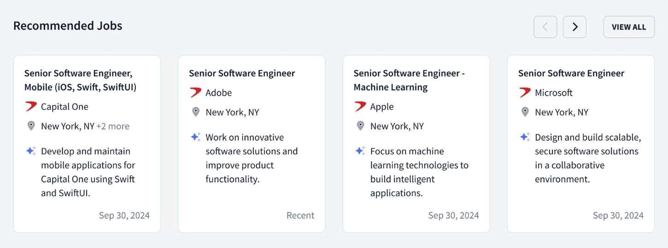Click the location pin in Capital One card
The height and width of the screenshot is (248, 668).
click(x=31, y=126)
